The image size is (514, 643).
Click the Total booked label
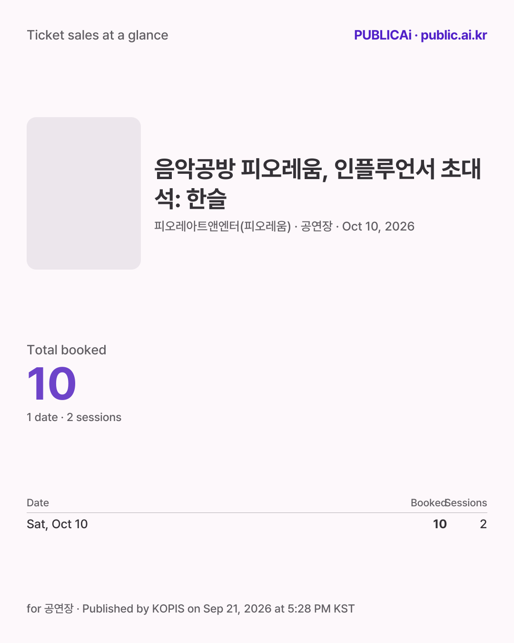pyautogui.click(x=67, y=350)
